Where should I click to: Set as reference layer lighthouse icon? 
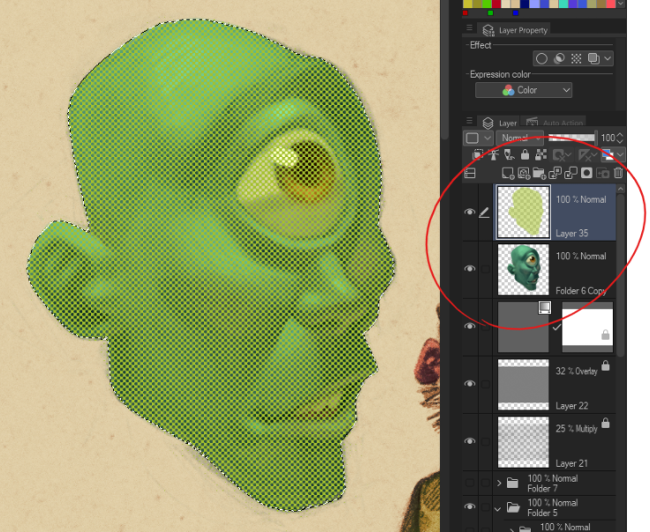pos(494,155)
